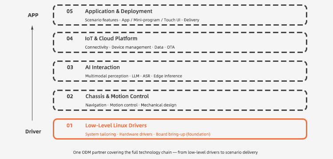Image resolution: width=333 pixels, height=159 pixels.
Task: Click 'Multimodal perception · LLM · ASR' description line
Action: [x=134, y=76]
